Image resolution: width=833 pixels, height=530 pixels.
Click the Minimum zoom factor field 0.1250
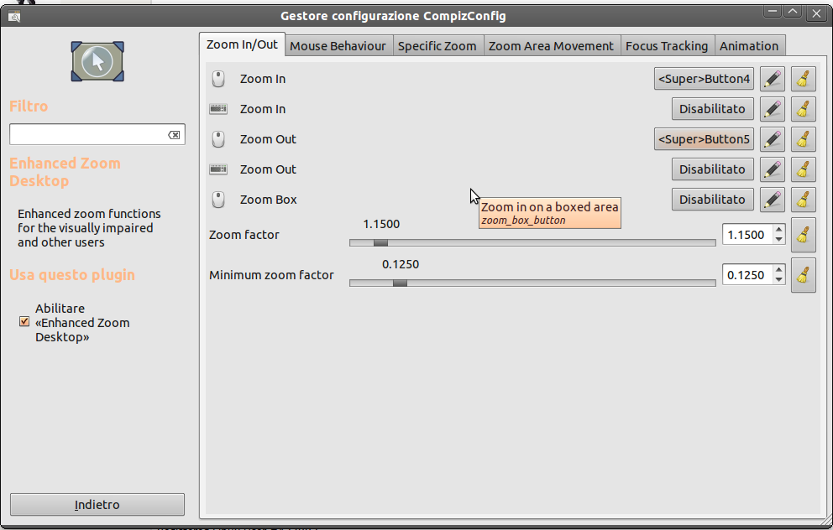tap(747, 275)
